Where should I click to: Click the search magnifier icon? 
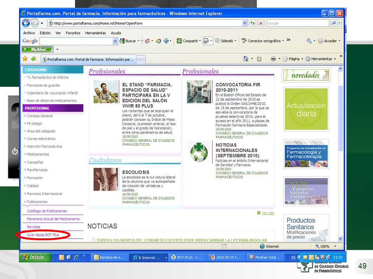pyautogui.click(x=334, y=23)
